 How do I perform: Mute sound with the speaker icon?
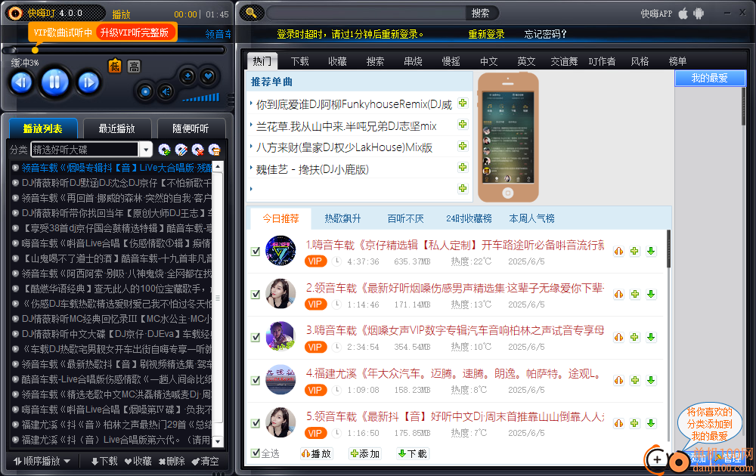[x=166, y=91]
